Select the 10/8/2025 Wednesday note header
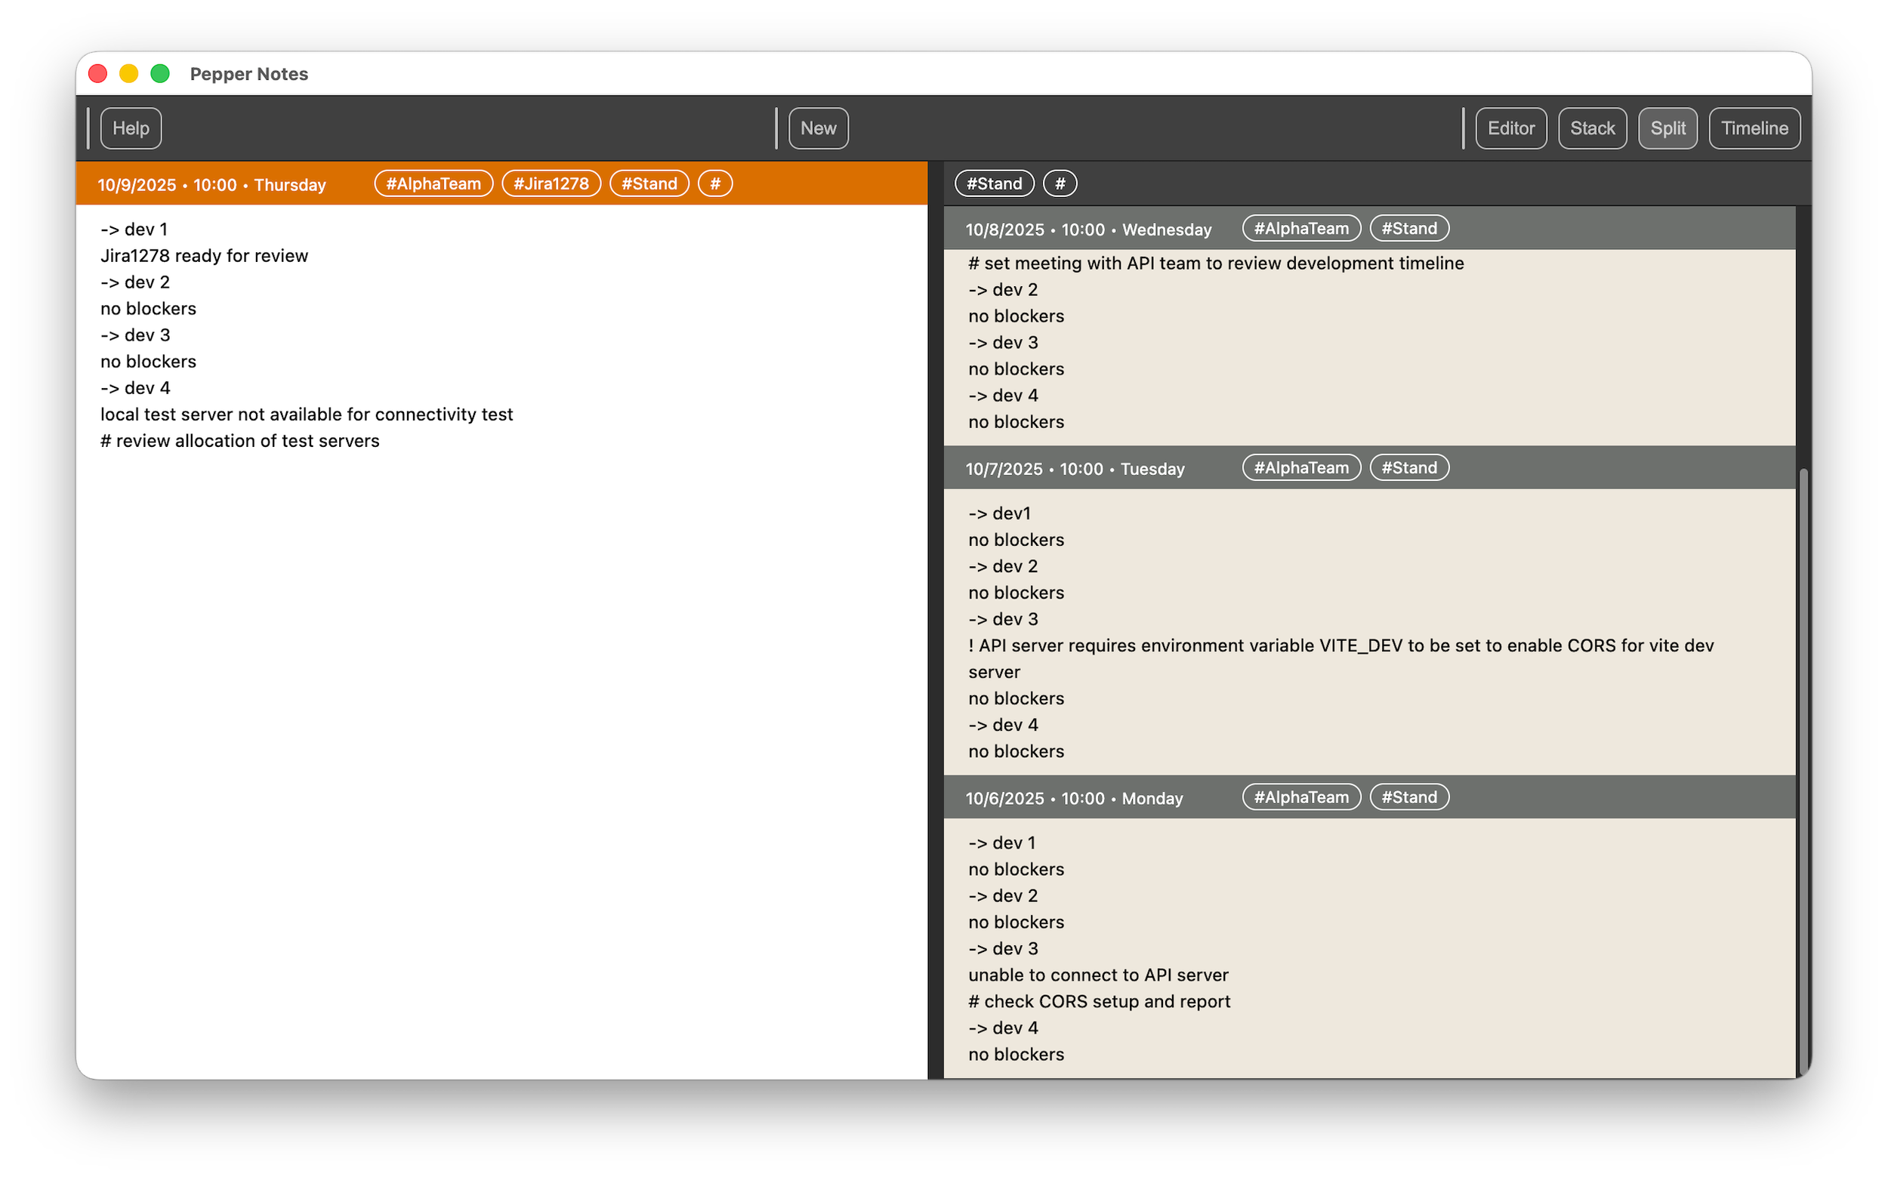 point(1088,230)
